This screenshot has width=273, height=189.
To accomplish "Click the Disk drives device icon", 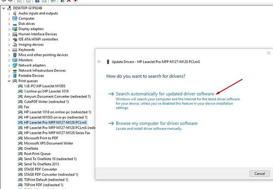I will point(15,24).
